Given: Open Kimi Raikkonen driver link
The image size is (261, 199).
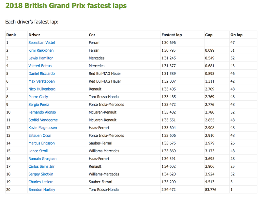Looking at the screenshot, I should click(41, 50).
